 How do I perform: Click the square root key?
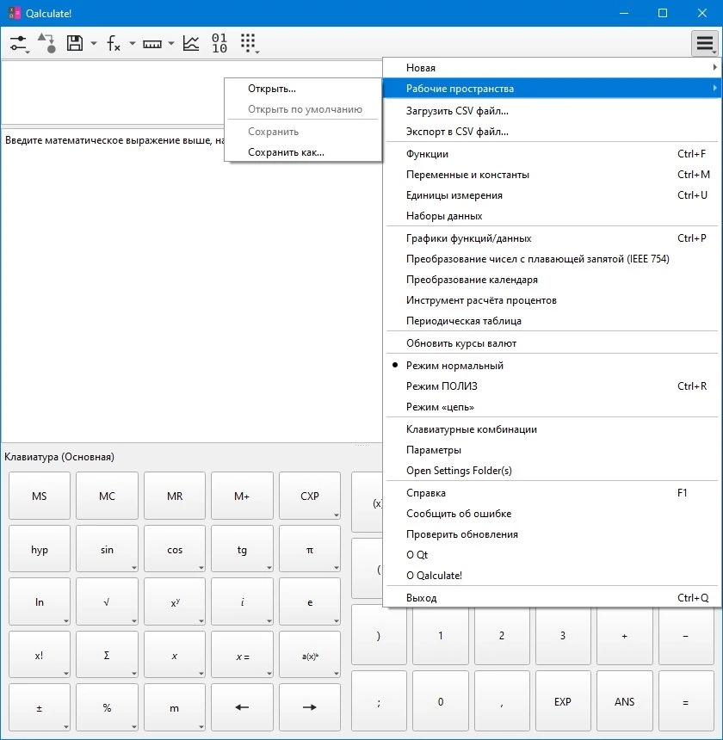pyautogui.click(x=107, y=601)
